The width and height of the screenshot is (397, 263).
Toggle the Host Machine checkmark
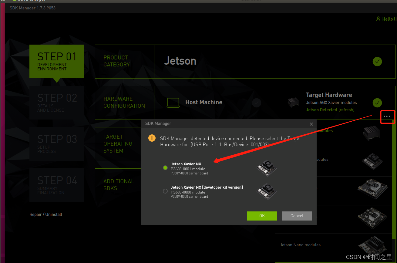(257, 103)
